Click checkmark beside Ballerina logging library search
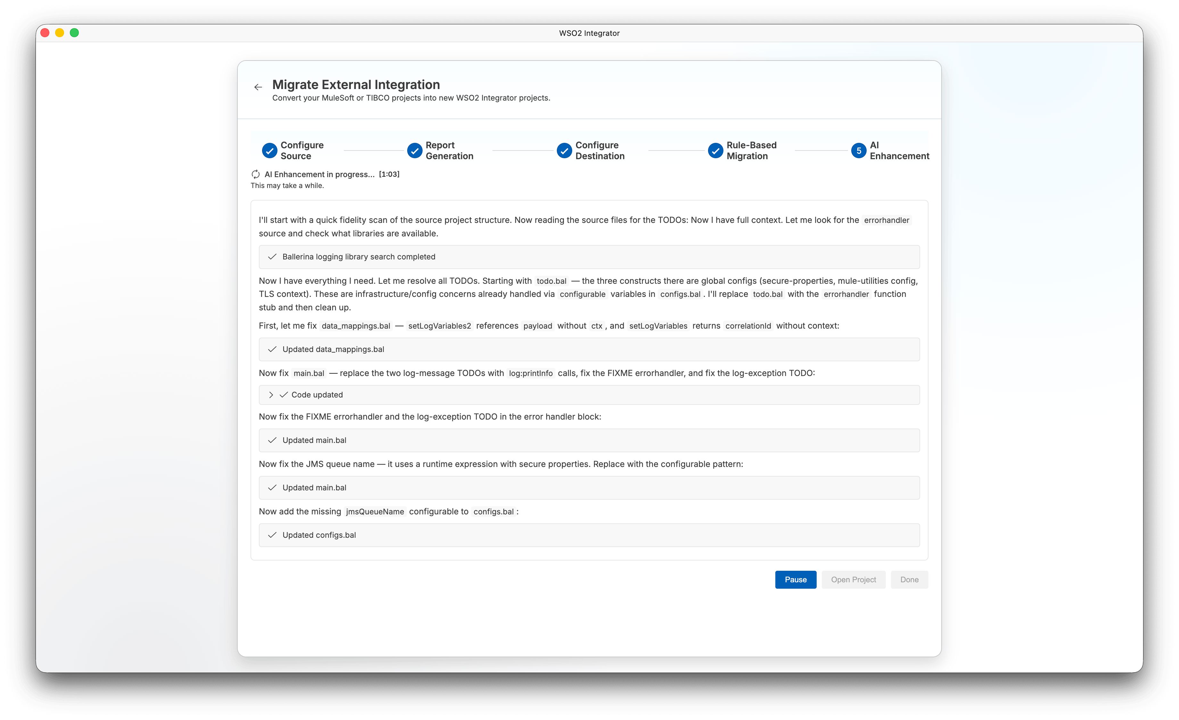Image resolution: width=1179 pixels, height=720 pixels. 272,257
